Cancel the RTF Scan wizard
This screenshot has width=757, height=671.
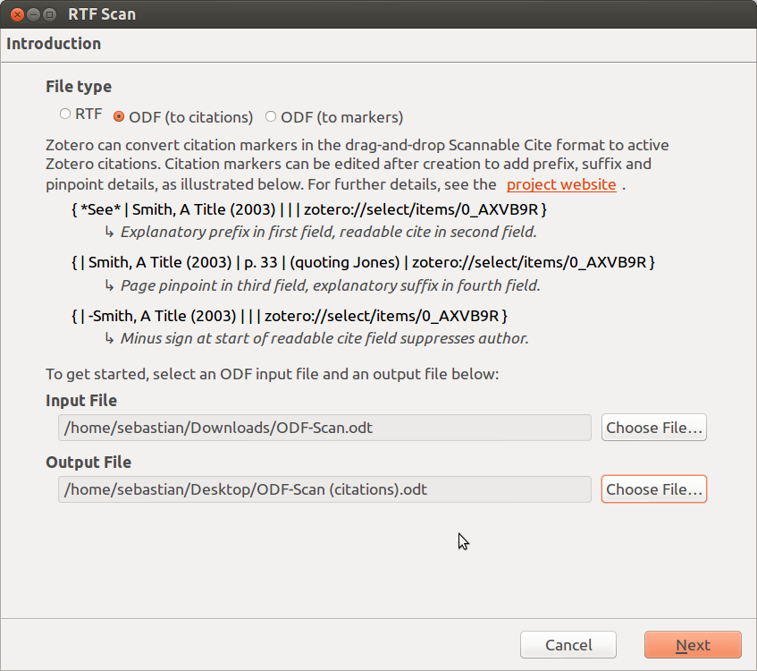568,645
